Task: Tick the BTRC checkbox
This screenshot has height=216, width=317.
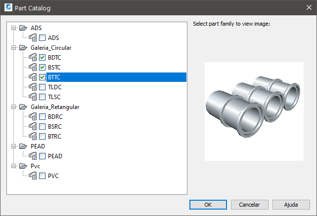Action: 42,136
